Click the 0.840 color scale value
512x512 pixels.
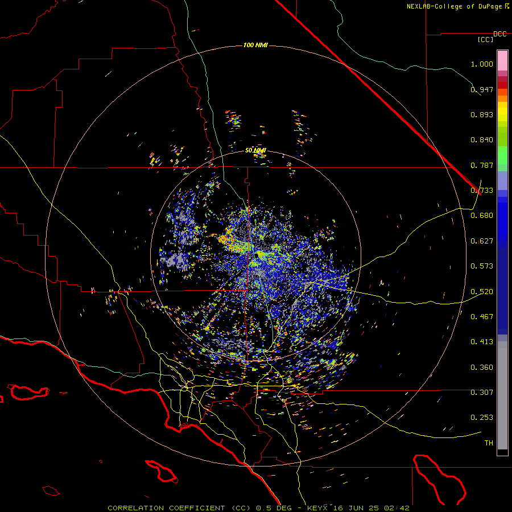(482, 140)
